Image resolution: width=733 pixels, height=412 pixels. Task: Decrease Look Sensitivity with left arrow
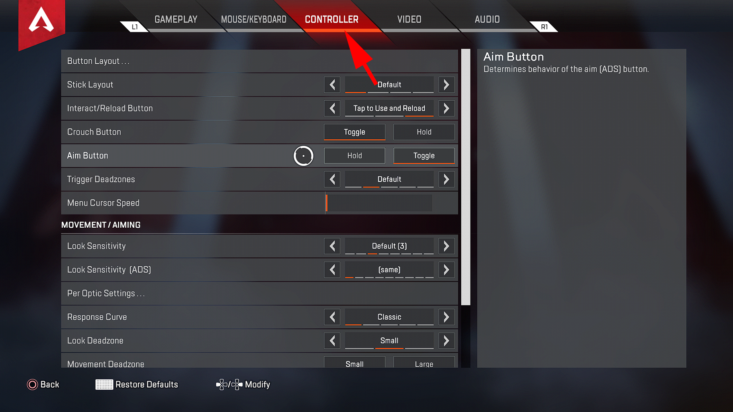(x=332, y=246)
